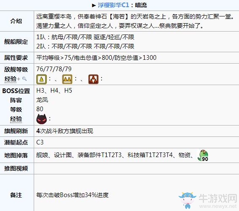Select the 舰船限定 row header

click(16, 42)
